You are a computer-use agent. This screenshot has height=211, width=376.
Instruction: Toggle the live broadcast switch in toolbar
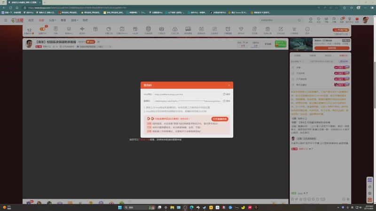42,29
